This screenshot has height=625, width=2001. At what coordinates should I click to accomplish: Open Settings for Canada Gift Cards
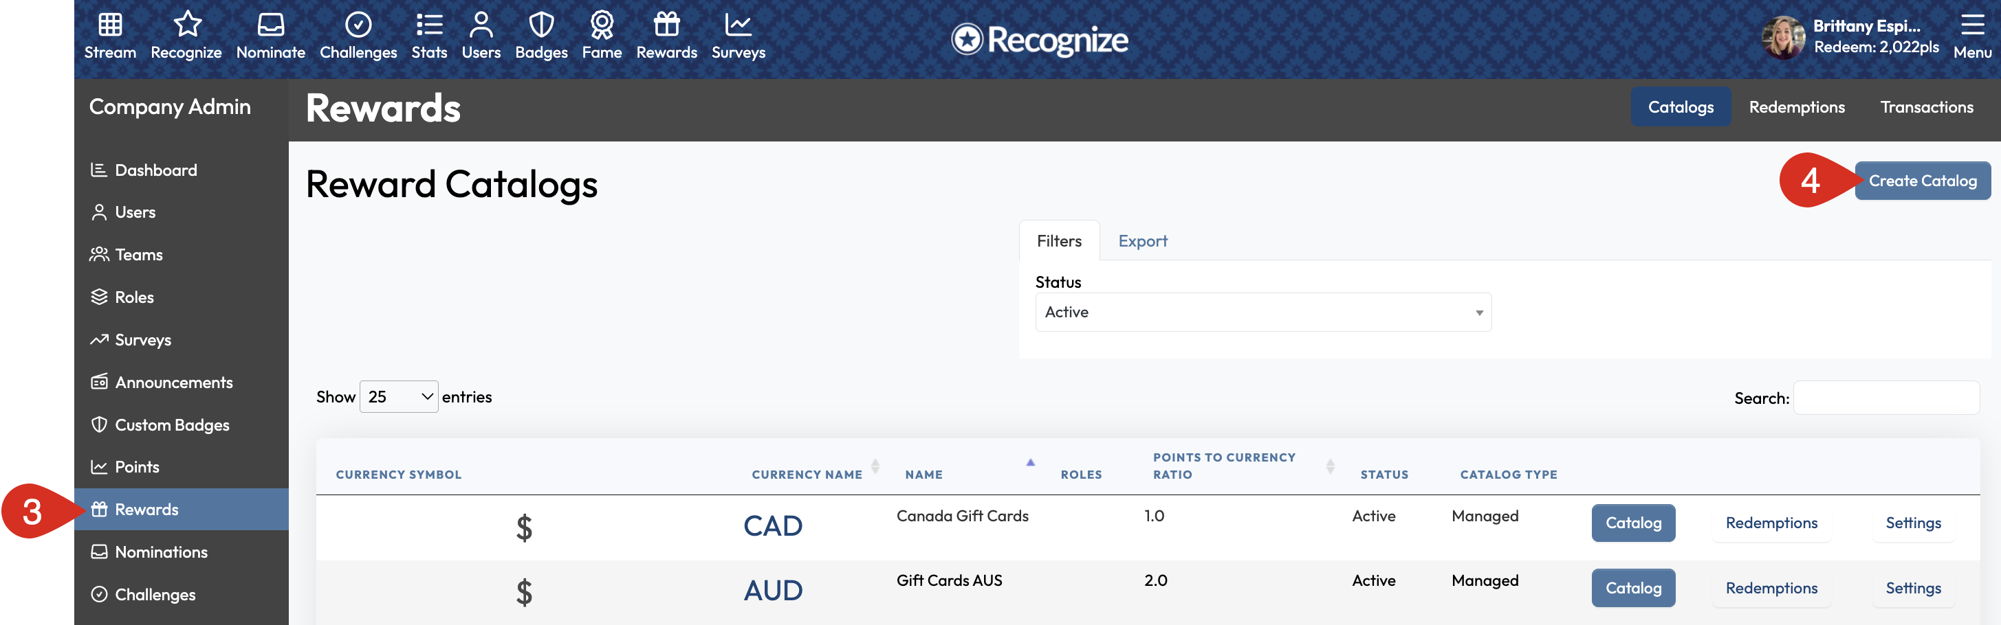click(1913, 523)
